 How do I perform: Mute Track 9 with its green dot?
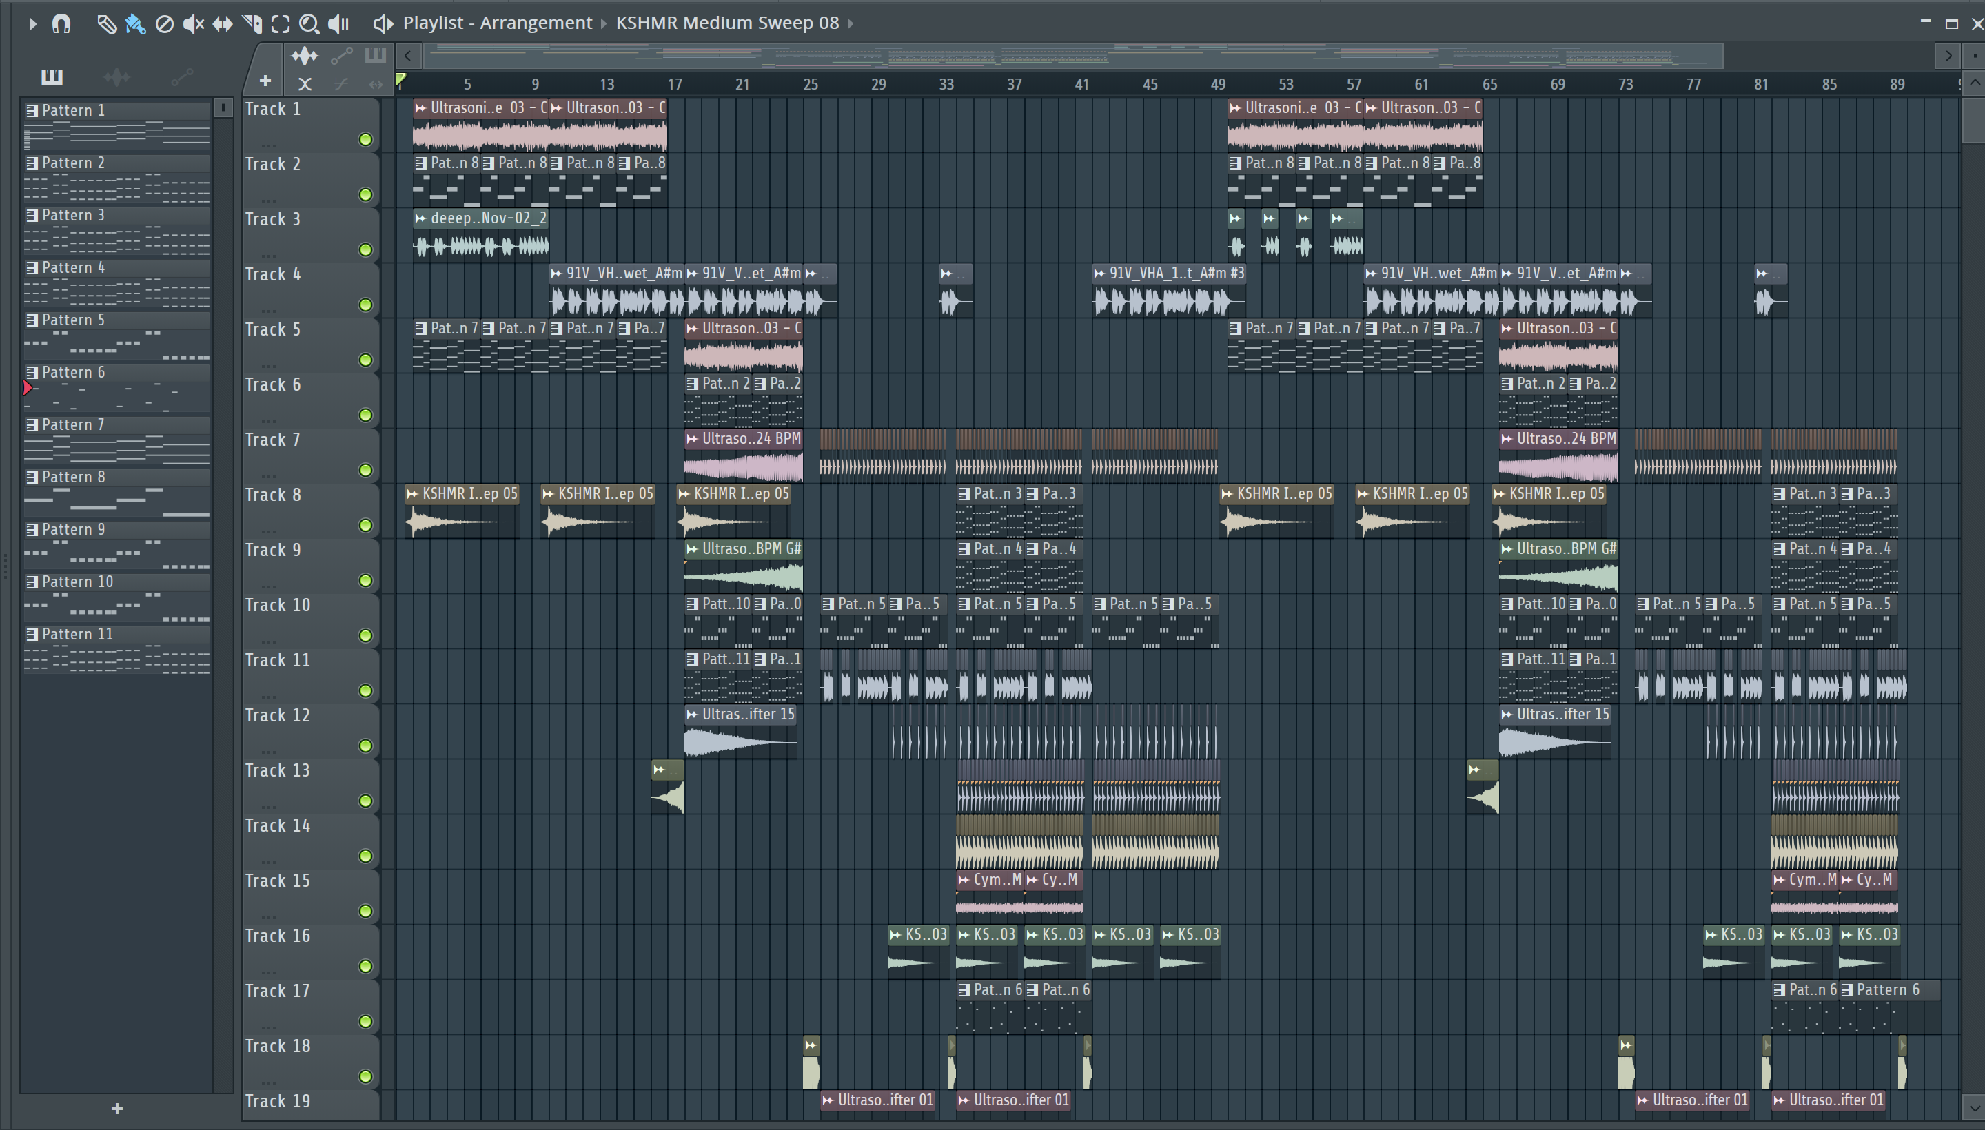[365, 581]
